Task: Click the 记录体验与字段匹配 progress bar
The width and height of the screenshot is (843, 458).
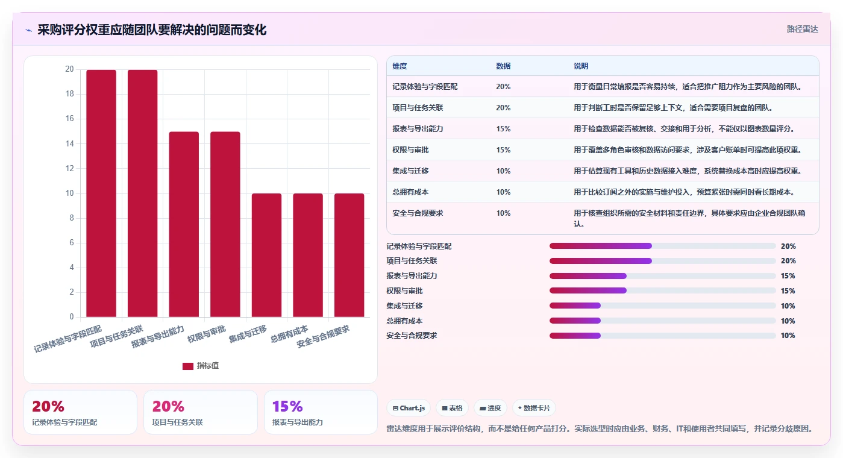Action: (x=663, y=246)
